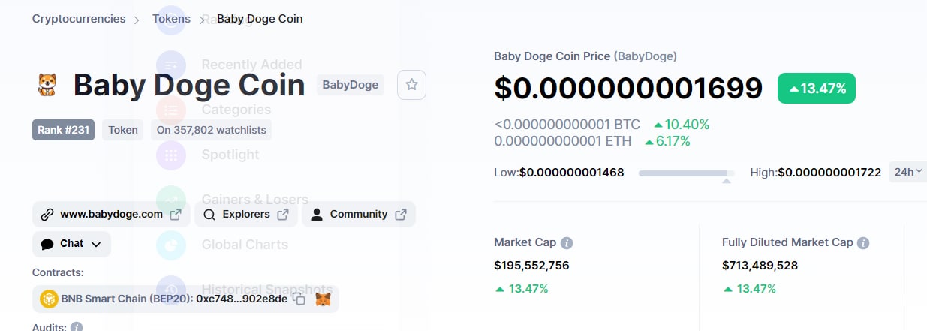This screenshot has height=331, width=927.
Task: Click the Audits info icon
Action: pyautogui.click(x=76, y=327)
